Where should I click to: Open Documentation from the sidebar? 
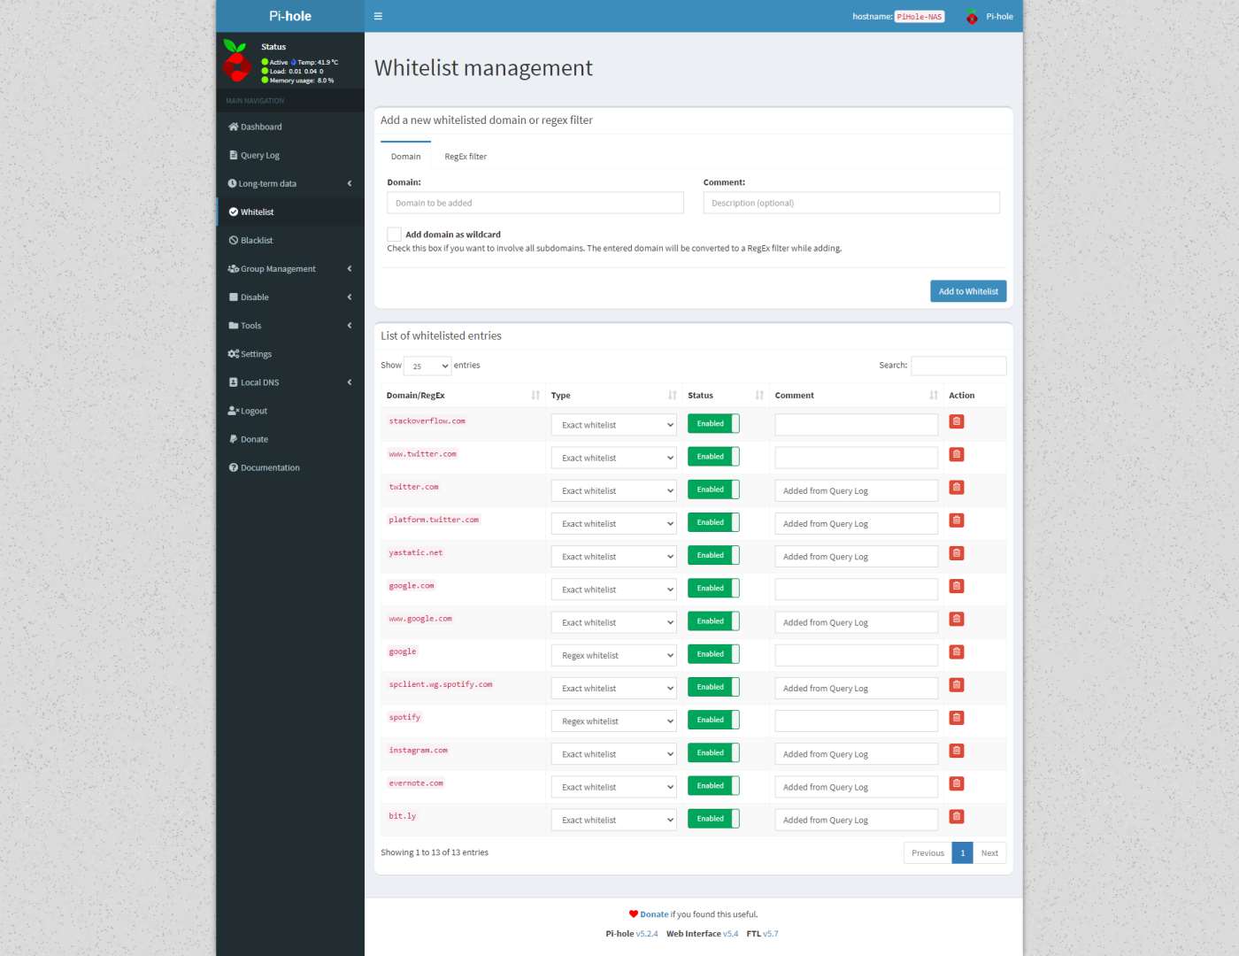coord(290,467)
